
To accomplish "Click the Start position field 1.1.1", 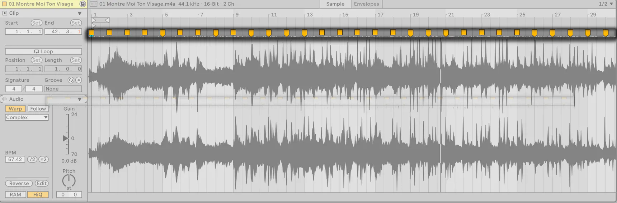I will coord(24,32).
